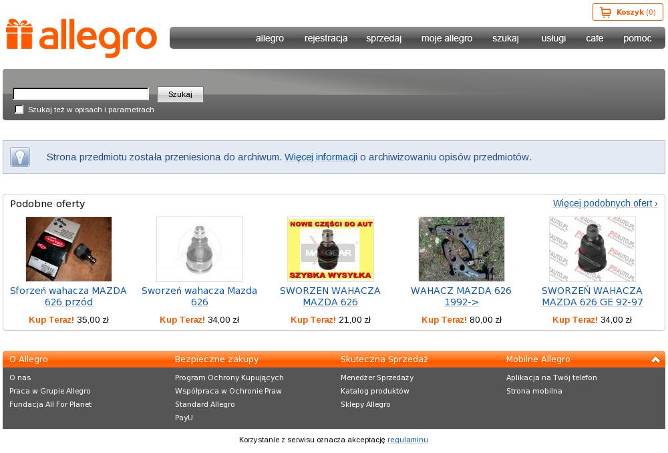The height and width of the screenshot is (453, 668).
Task: Open Program Ochrony Kupujących link
Action: tap(229, 377)
